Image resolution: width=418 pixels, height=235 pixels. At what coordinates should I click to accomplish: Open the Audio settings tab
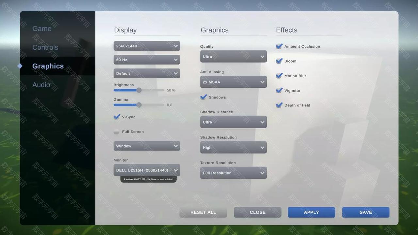41,85
